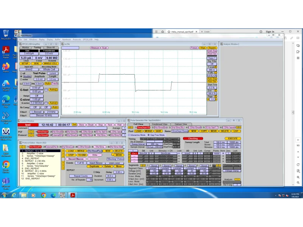The height and width of the screenshot is (227, 303).
Task: Open Recycle Bin on desktop
Action: (6, 34)
